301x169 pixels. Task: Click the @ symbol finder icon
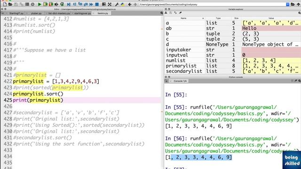click(x=32, y=4)
